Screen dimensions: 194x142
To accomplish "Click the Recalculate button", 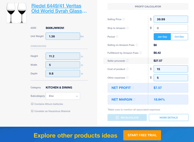I will coord(127,118).
